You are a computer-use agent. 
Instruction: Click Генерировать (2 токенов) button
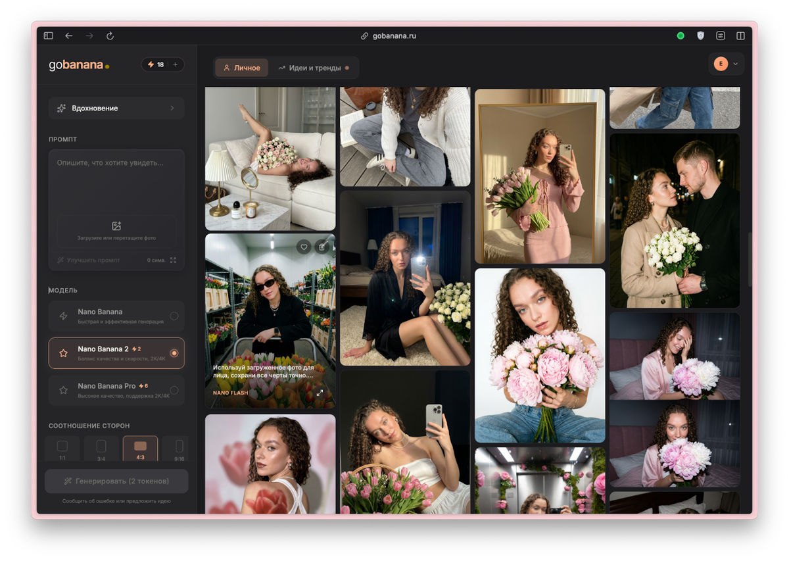click(116, 481)
